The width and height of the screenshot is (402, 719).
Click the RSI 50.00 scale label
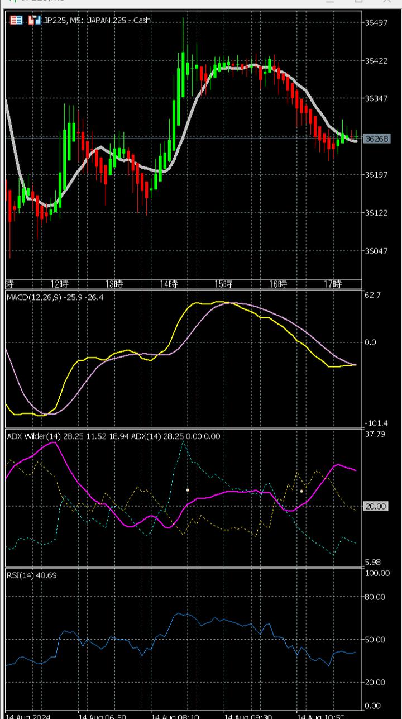(375, 639)
